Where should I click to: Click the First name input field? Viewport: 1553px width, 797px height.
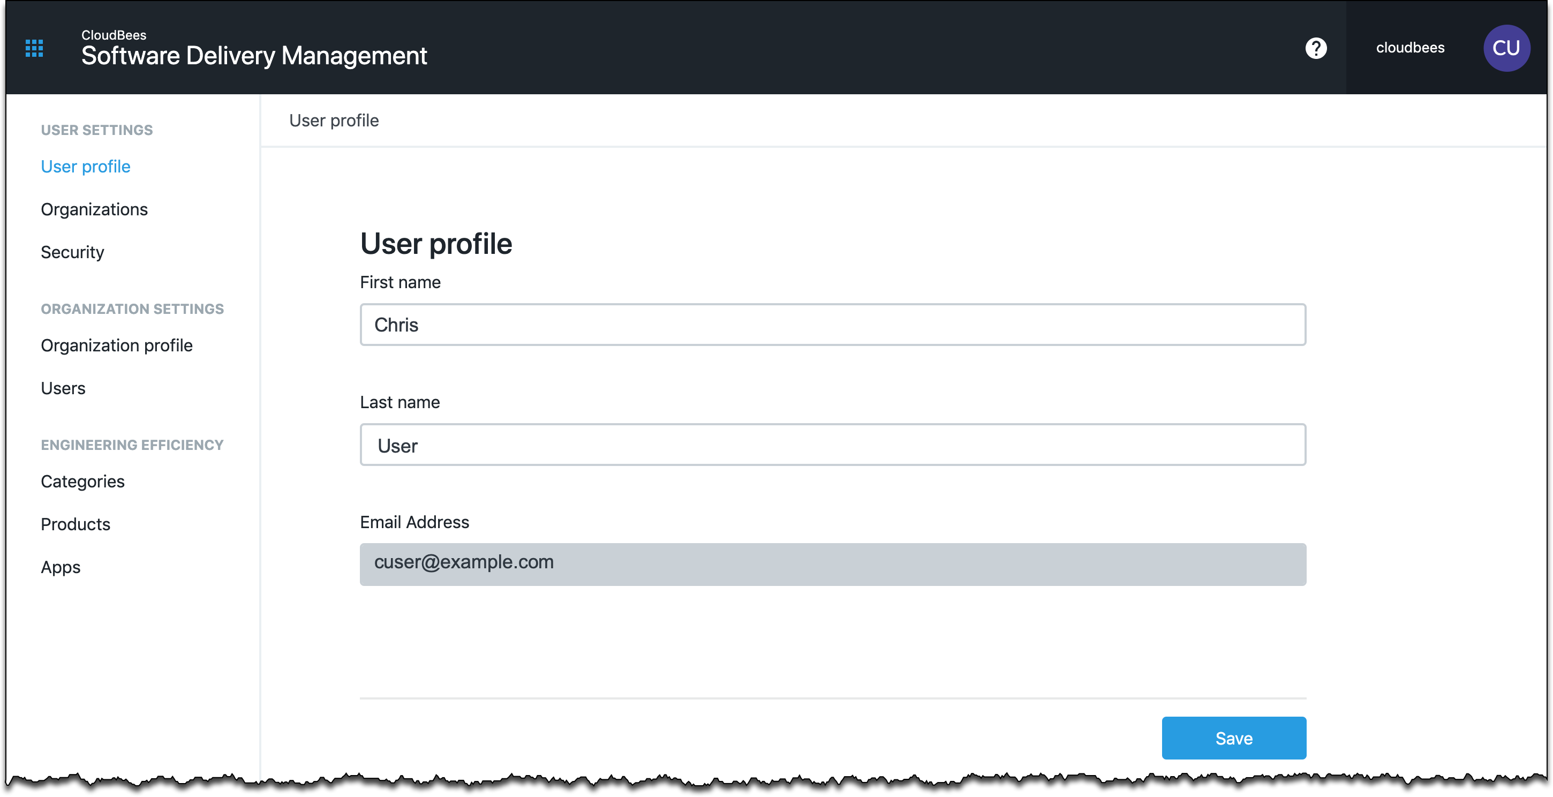point(833,325)
